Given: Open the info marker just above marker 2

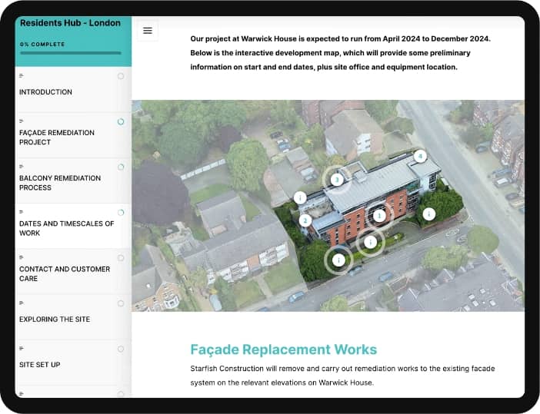Looking at the screenshot, I should [x=300, y=198].
